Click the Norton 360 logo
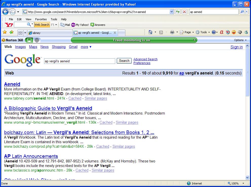Image resolution: width=251 pixels, height=187 pixels. [13, 40]
